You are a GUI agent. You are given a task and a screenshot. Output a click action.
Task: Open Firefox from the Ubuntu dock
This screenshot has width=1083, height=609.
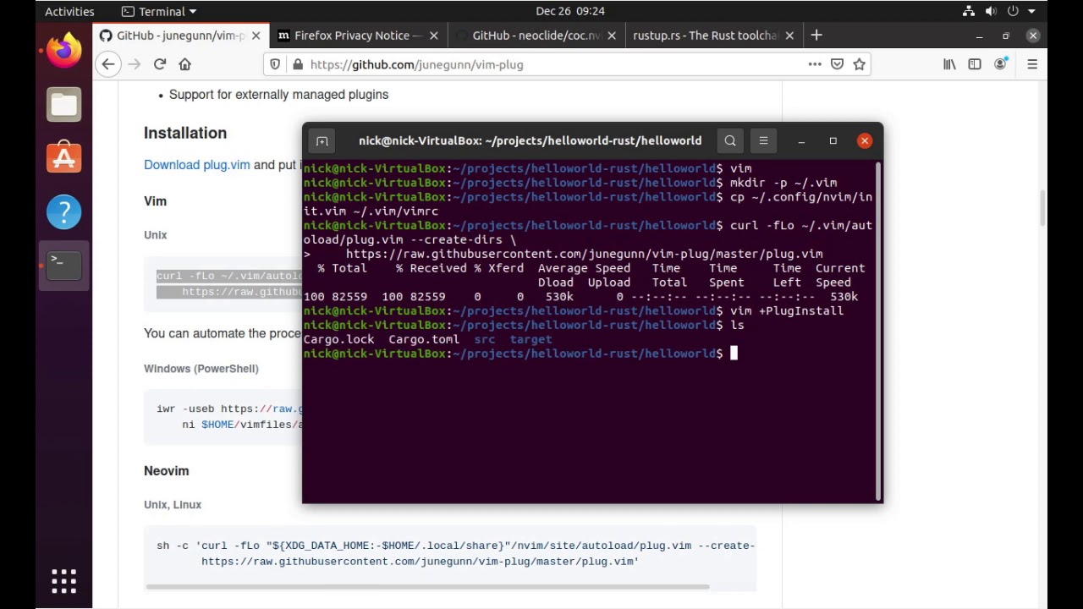coord(64,50)
